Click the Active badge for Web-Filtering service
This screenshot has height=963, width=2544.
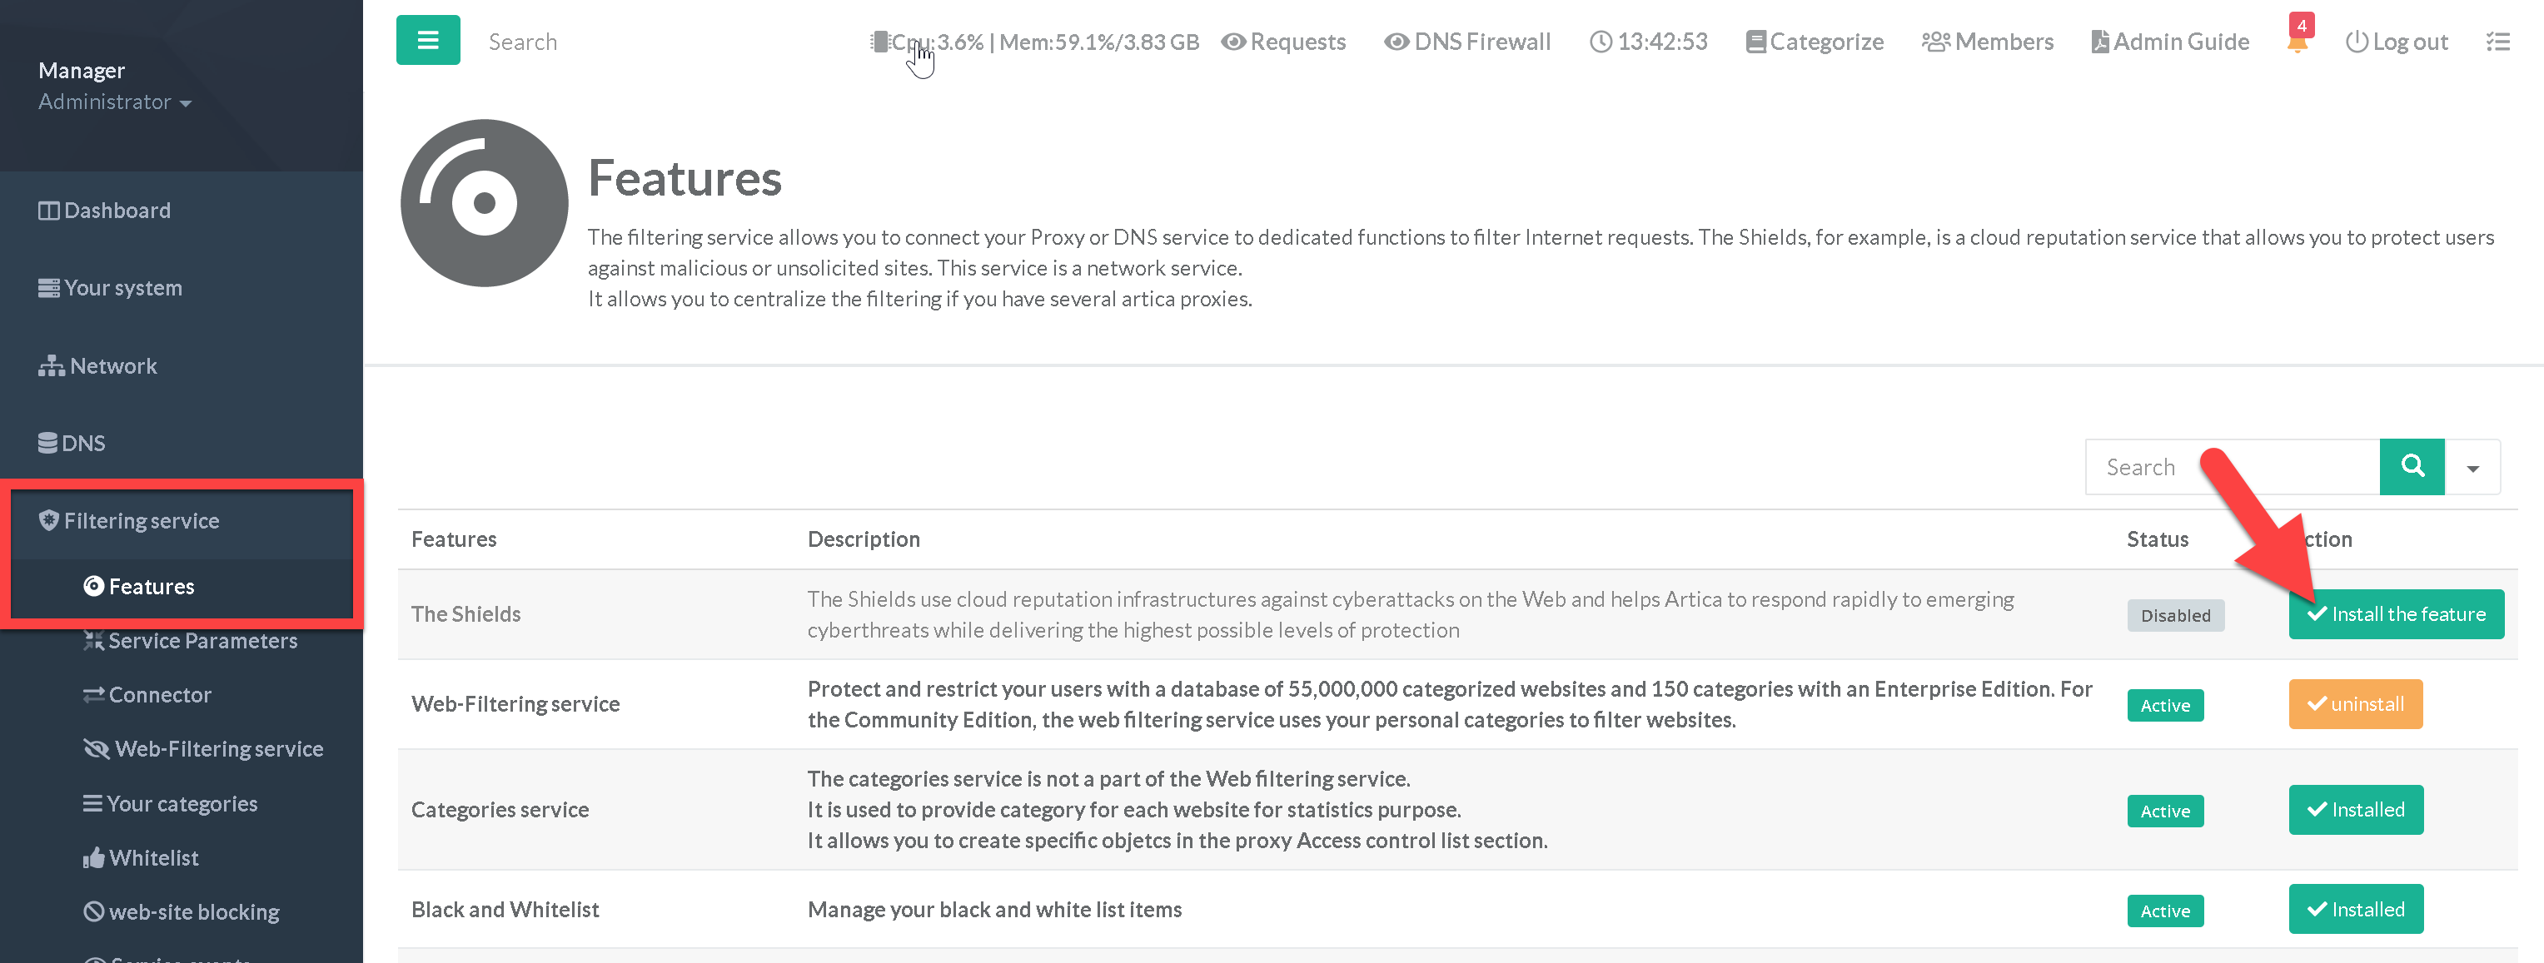coord(2165,704)
